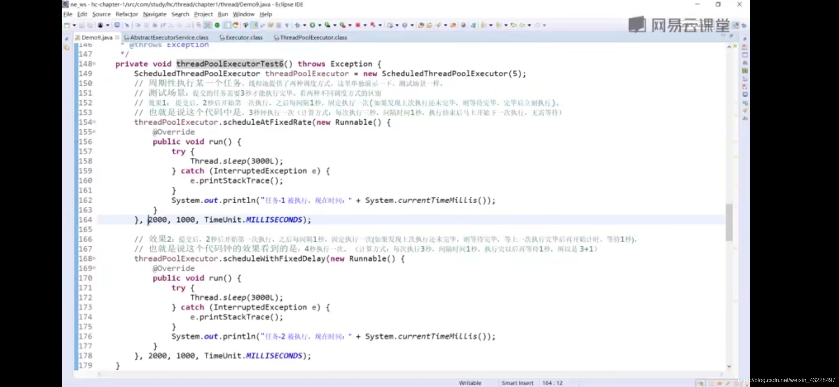Collapse the fold marker at line 154

click(95, 122)
